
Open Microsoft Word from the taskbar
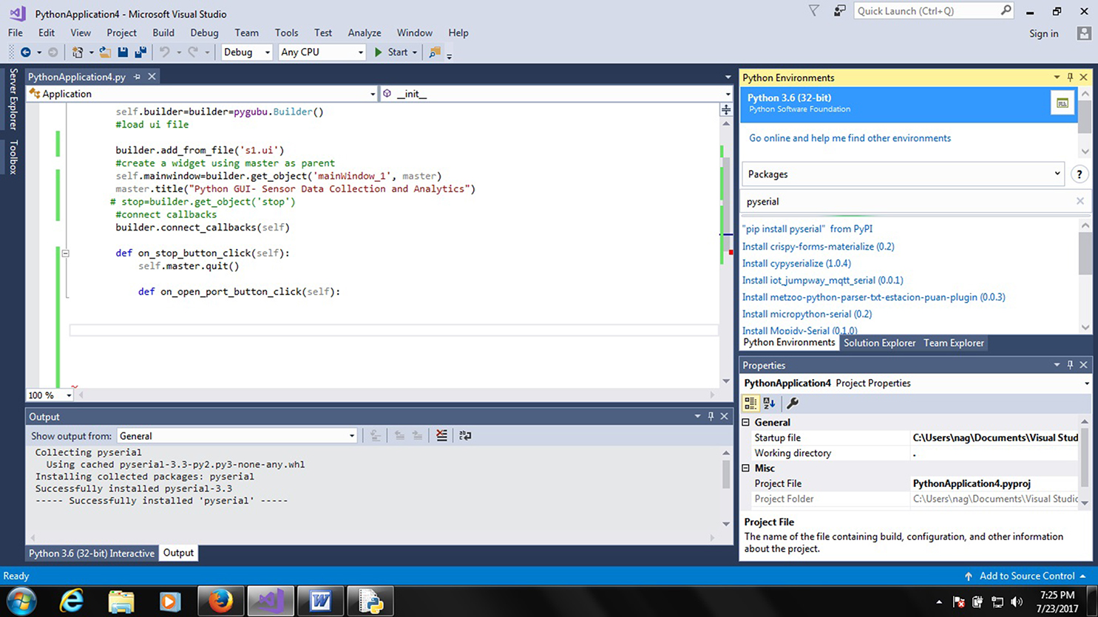click(320, 601)
